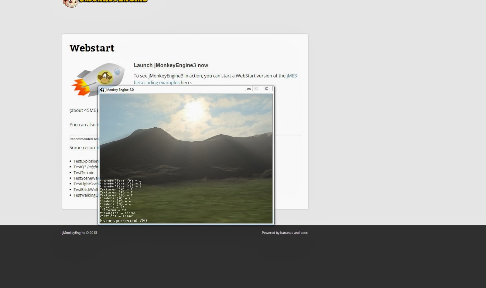Click the TestBrickWall list item
The image size is (486, 288).
[x=86, y=190]
